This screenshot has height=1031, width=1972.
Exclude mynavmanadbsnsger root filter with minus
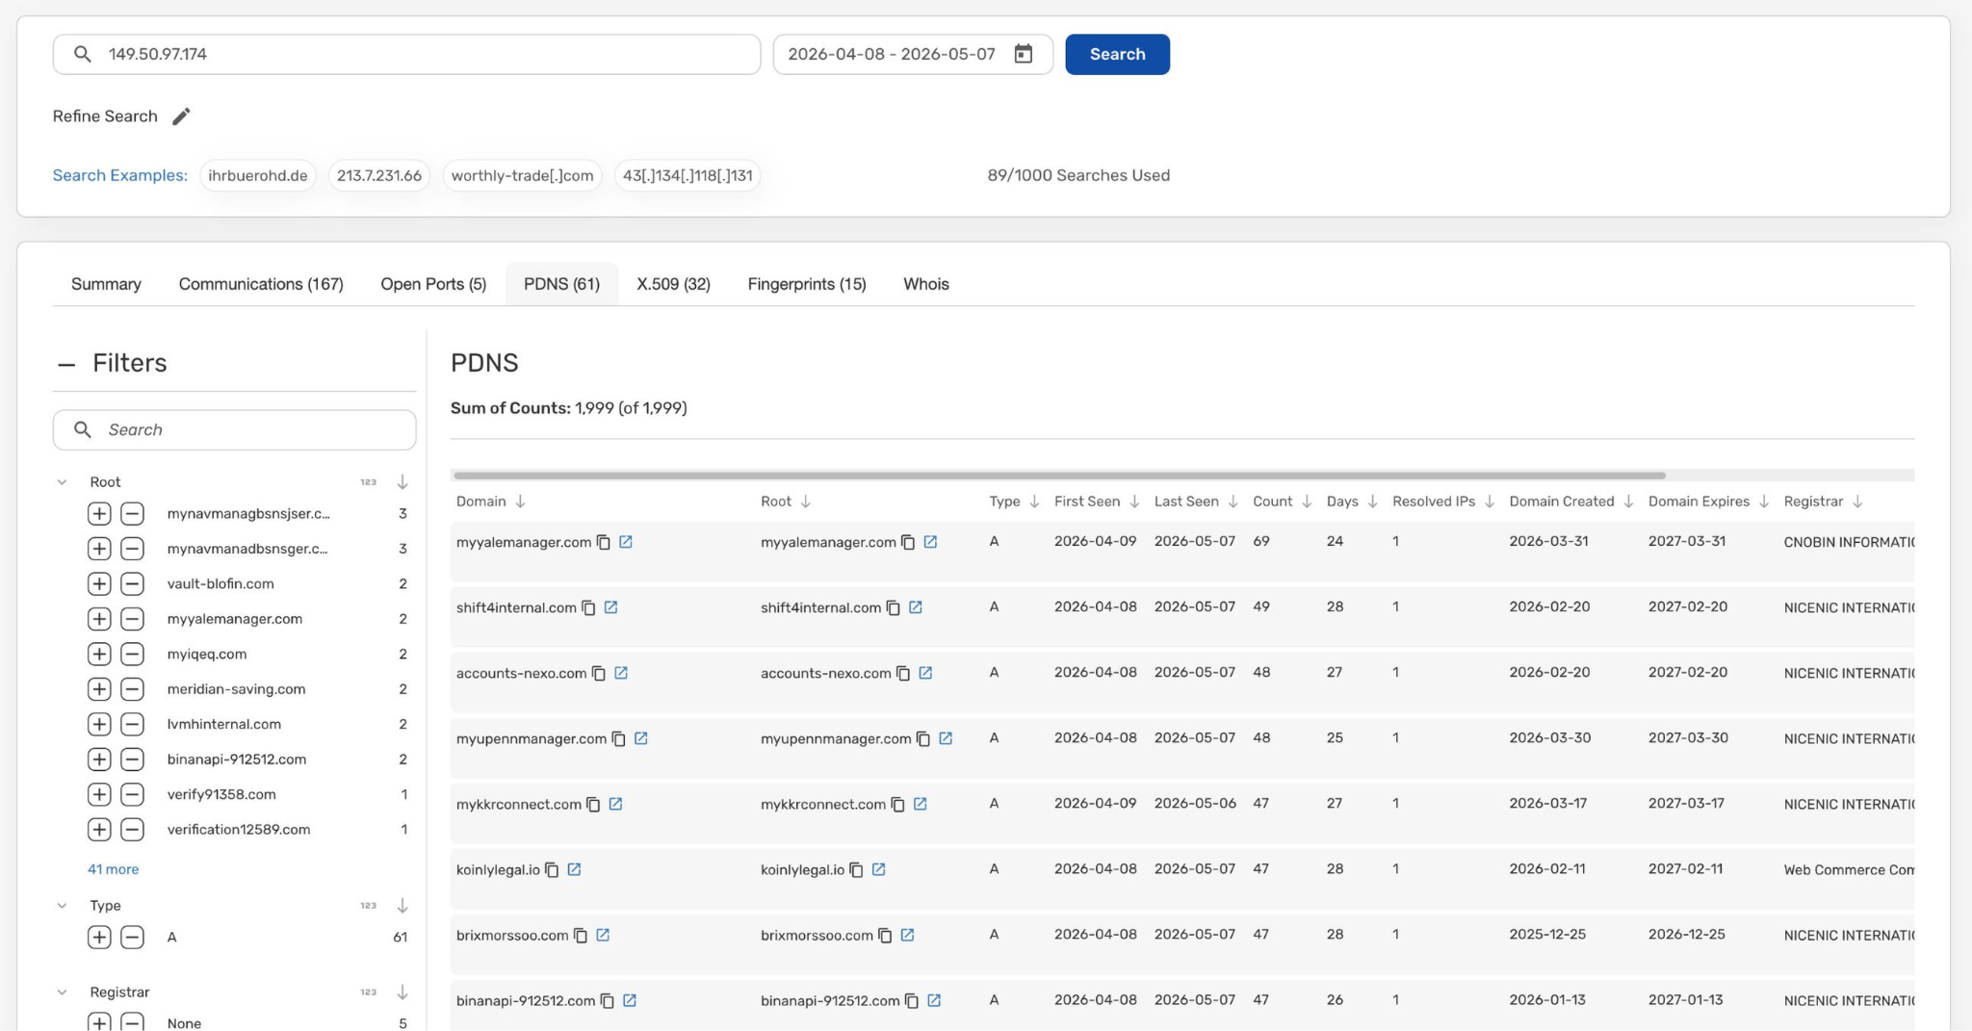click(x=132, y=549)
